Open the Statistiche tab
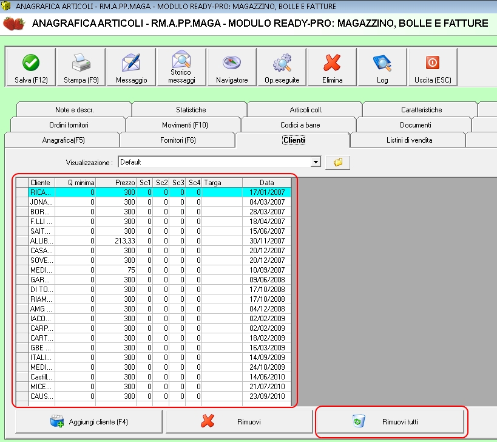 pyautogui.click(x=191, y=110)
